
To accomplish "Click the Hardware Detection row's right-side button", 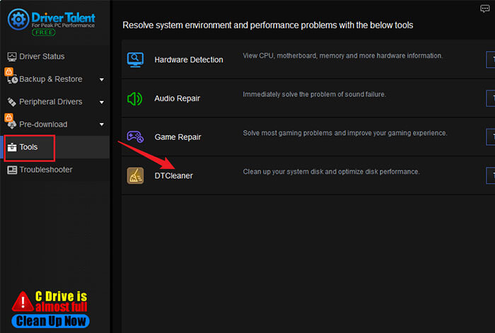I will click(x=490, y=59).
